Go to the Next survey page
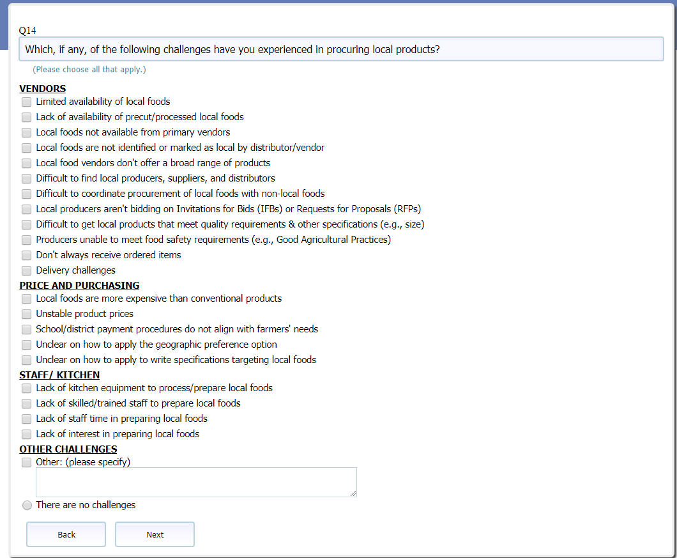677x558 pixels. pyautogui.click(x=155, y=535)
